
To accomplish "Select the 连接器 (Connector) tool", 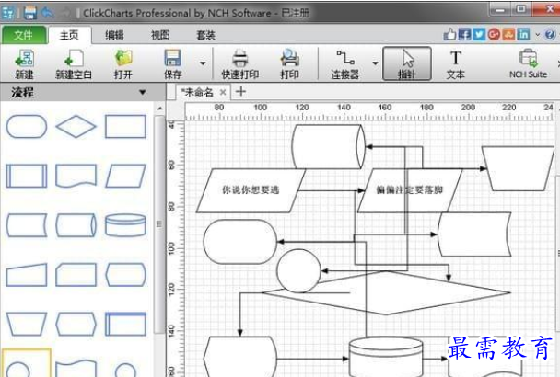I will (x=344, y=63).
